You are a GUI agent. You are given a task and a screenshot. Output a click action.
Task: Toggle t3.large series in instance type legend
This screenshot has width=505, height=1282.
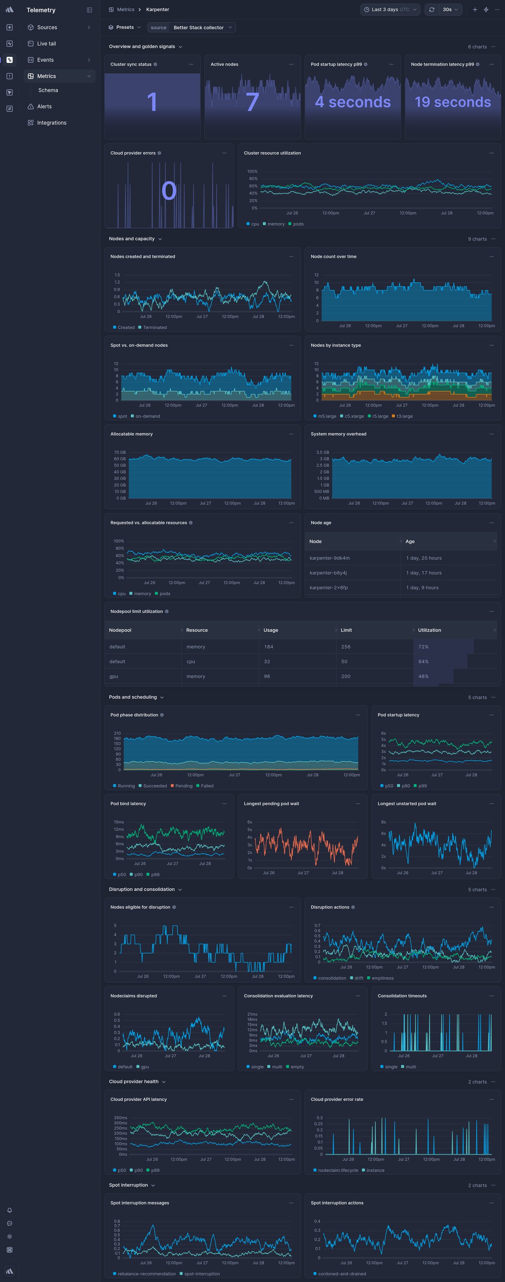[x=402, y=416]
